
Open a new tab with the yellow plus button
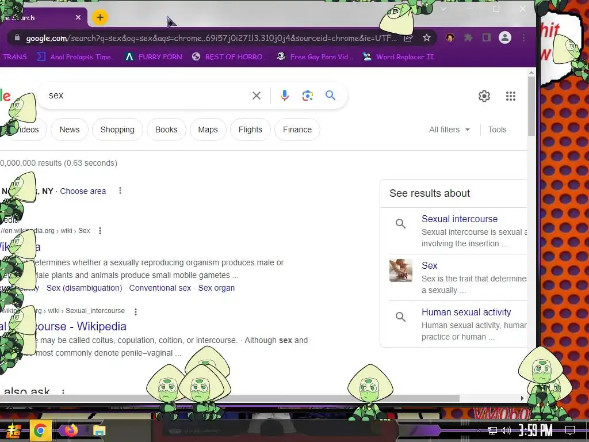pos(100,17)
